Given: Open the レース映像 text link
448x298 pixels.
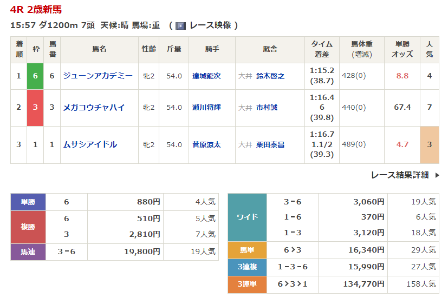Looking at the screenshot, I should 210,25.
